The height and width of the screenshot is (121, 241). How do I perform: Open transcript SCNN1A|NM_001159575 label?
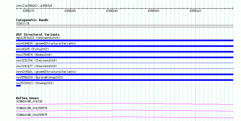[32, 115]
